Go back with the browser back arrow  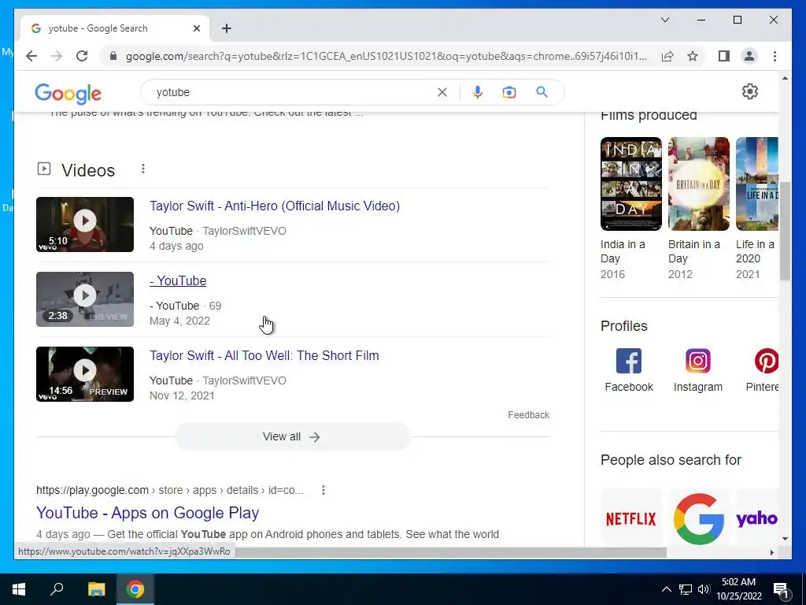coord(31,56)
